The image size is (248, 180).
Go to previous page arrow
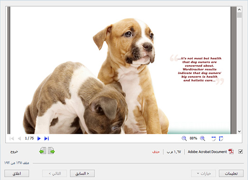tap(19, 139)
